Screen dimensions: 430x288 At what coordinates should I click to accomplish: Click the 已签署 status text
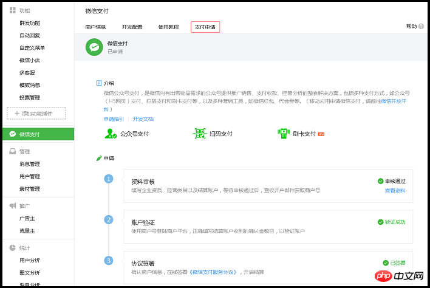[398, 262]
